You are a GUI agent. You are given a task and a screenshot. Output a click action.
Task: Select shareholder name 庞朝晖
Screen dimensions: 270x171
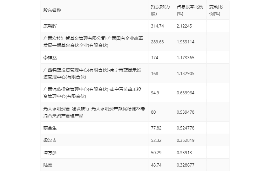tap(50, 26)
